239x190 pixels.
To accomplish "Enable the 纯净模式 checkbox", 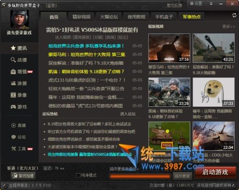I will click(x=78, y=175).
